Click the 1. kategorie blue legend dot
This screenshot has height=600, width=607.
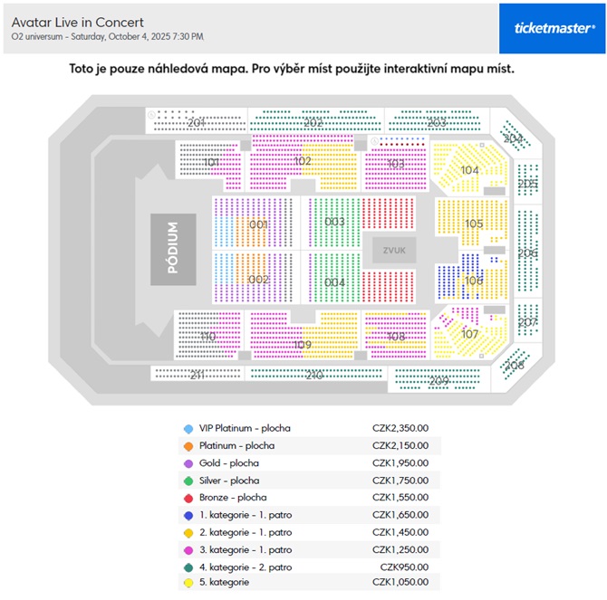(x=188, y=515)
